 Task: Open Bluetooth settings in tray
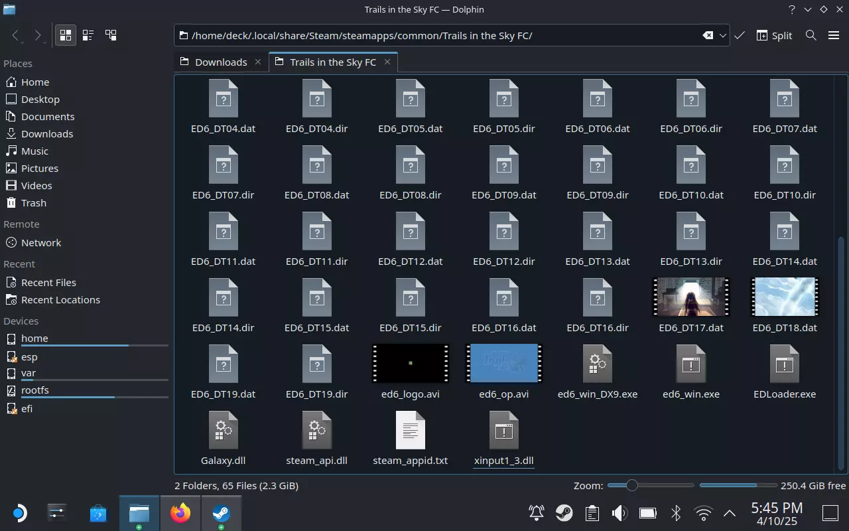pyautogui.click(x=676, y=512)
